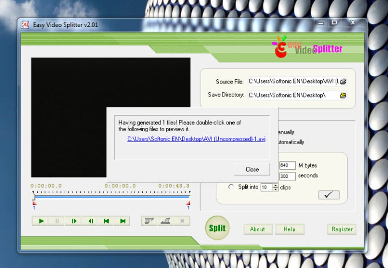Set split end point filmstrip icon
The image size is (388, 268).
[165, 221]
